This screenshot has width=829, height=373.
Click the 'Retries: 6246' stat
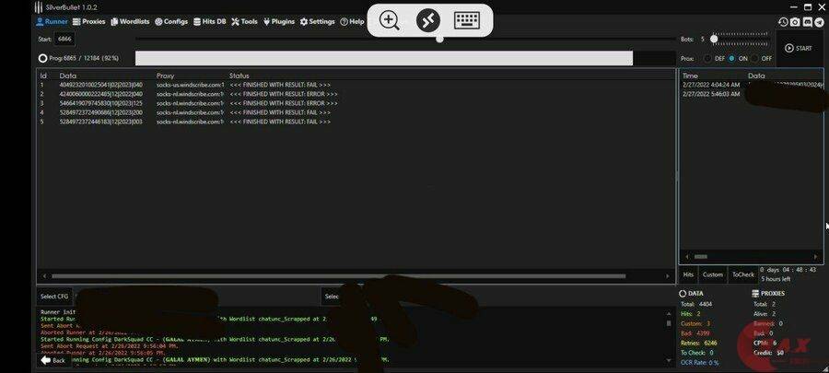coord(699,344)
